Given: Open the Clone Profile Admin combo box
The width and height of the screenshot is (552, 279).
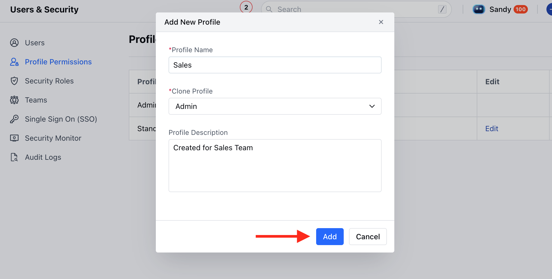Looking at the screenshot, I should coord(275,106).
